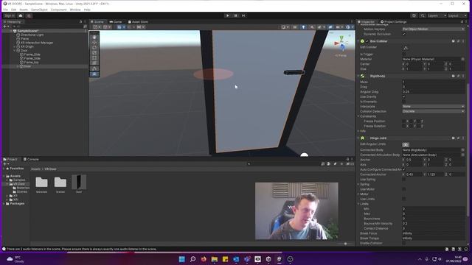Open Hinge Joint more options menu
Screen dimensions: 472x265
463,138
